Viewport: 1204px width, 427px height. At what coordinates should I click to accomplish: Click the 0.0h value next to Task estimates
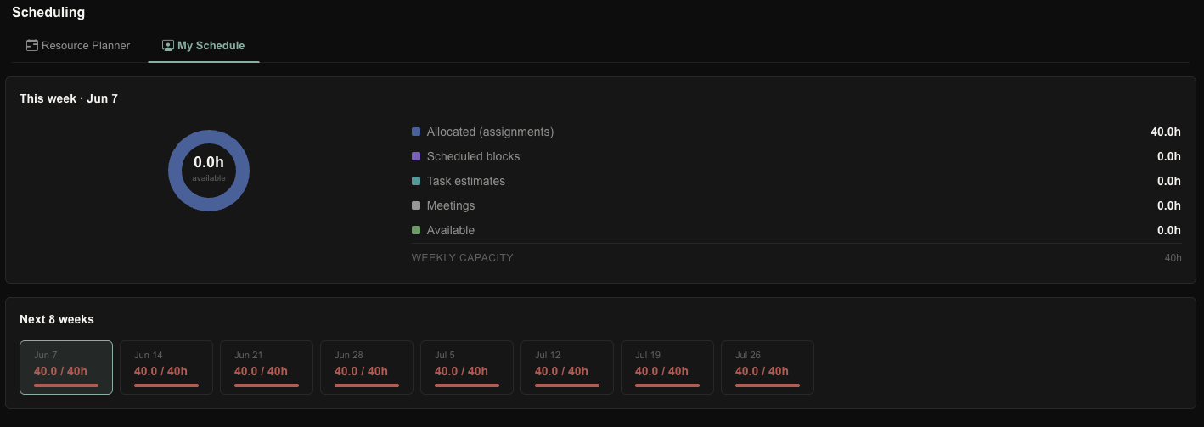tap(1169, 182)
